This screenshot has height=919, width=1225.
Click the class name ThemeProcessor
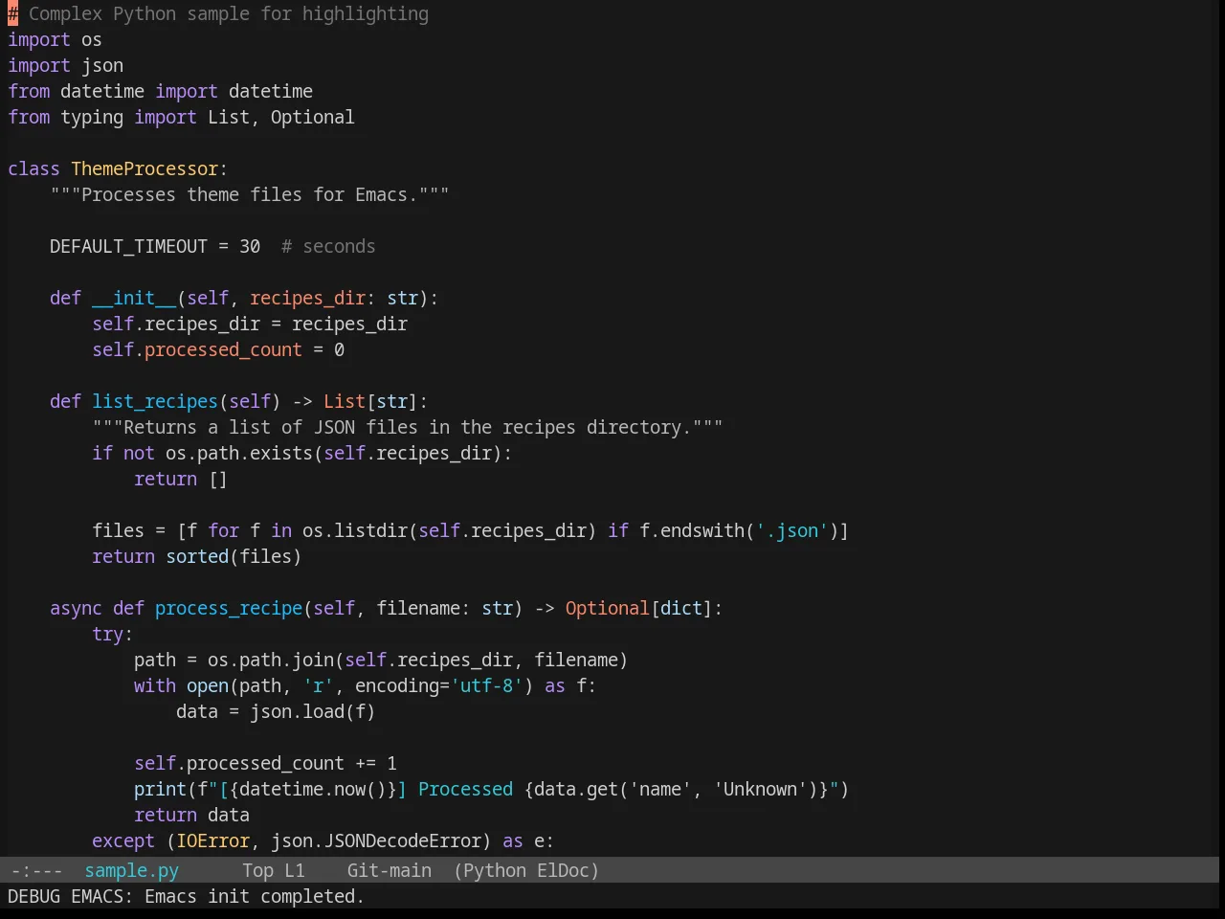145,168
